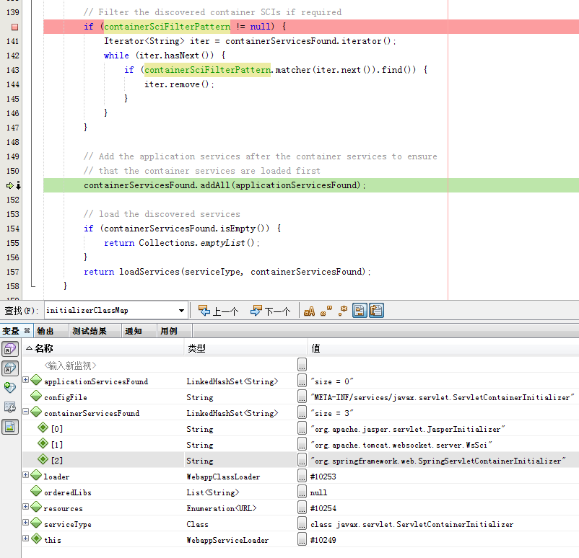Viewport: 579px width, 558px height.
Task: Sort by the 值 column header
Action: tap(443, 348)
